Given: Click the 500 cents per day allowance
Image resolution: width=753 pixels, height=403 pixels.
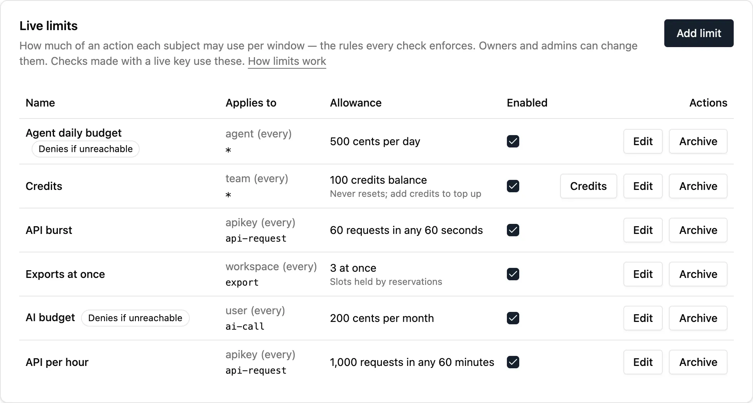Looking at the screenshot, I should pos(375,141).
